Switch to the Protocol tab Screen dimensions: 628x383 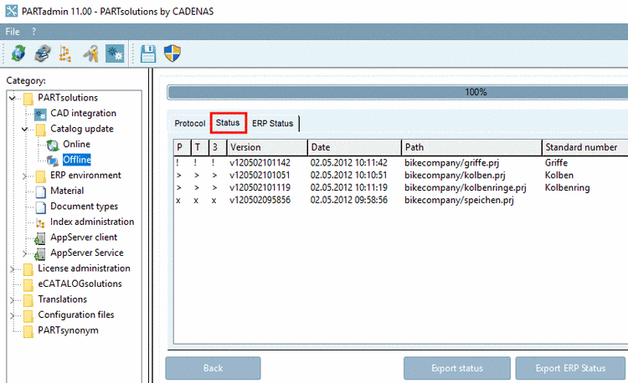pos(190,124)
